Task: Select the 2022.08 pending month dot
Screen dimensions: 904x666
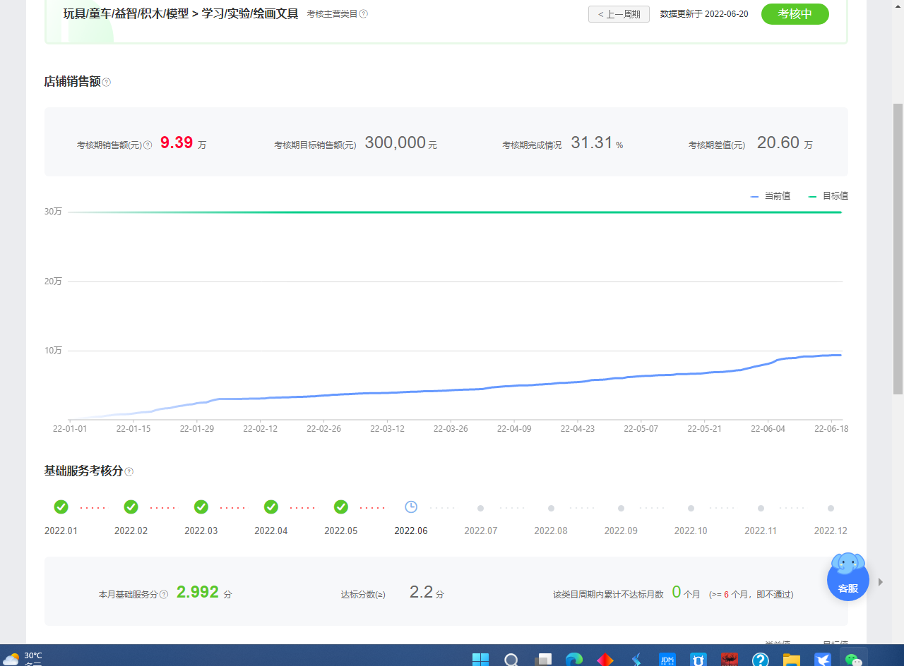Action: point(551,508)
